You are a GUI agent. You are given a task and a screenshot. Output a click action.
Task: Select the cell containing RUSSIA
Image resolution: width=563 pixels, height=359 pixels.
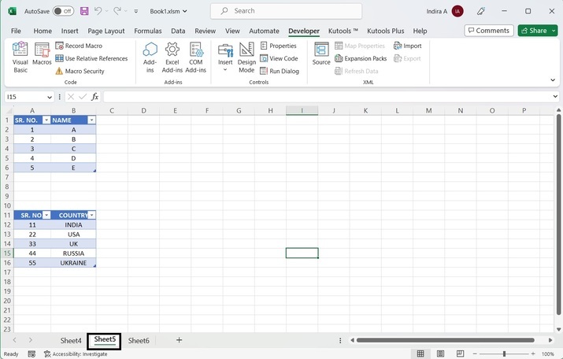point(73,253)
